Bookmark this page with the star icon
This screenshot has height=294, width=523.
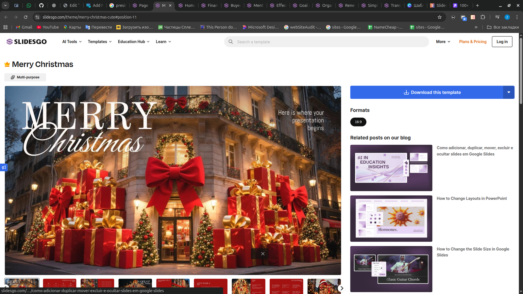click(440, 17)
